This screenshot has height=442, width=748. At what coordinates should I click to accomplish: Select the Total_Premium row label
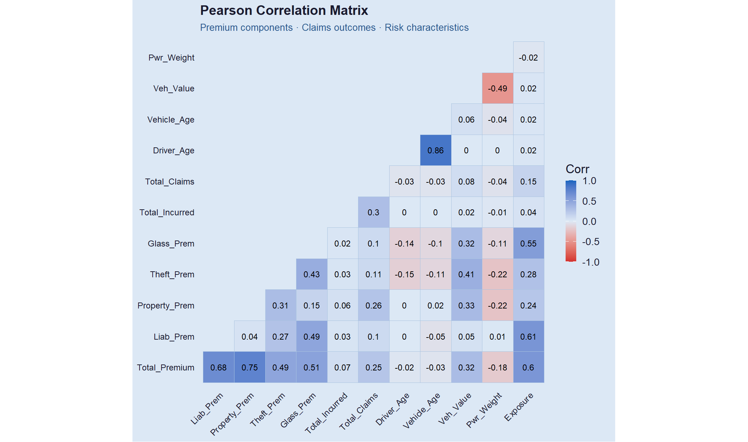click(166, 368)
